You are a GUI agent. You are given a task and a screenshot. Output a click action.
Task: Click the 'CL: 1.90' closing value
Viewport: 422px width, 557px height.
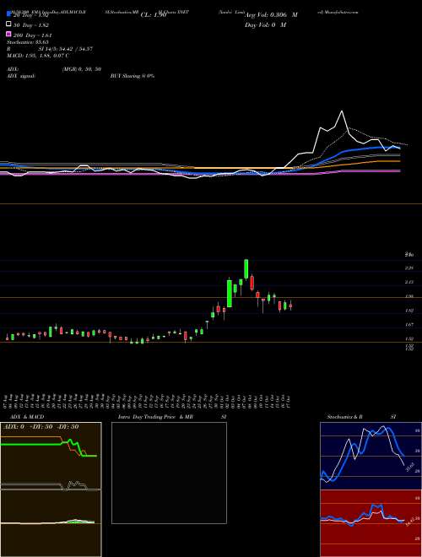click(154, 15)
